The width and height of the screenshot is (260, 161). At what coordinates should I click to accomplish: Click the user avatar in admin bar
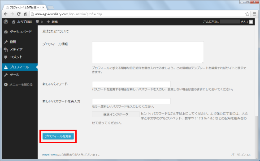[251, 21]
